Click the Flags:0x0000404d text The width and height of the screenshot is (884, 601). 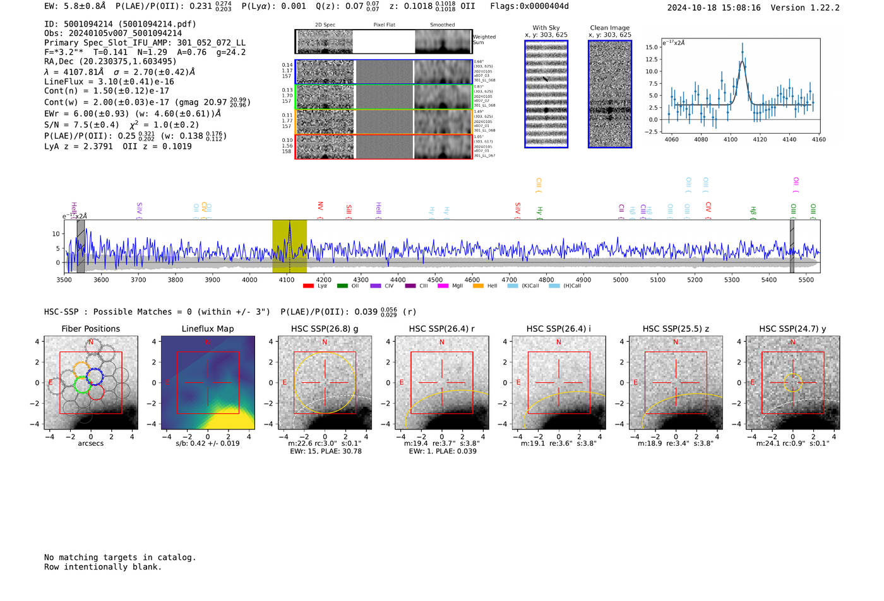[529, 6]
